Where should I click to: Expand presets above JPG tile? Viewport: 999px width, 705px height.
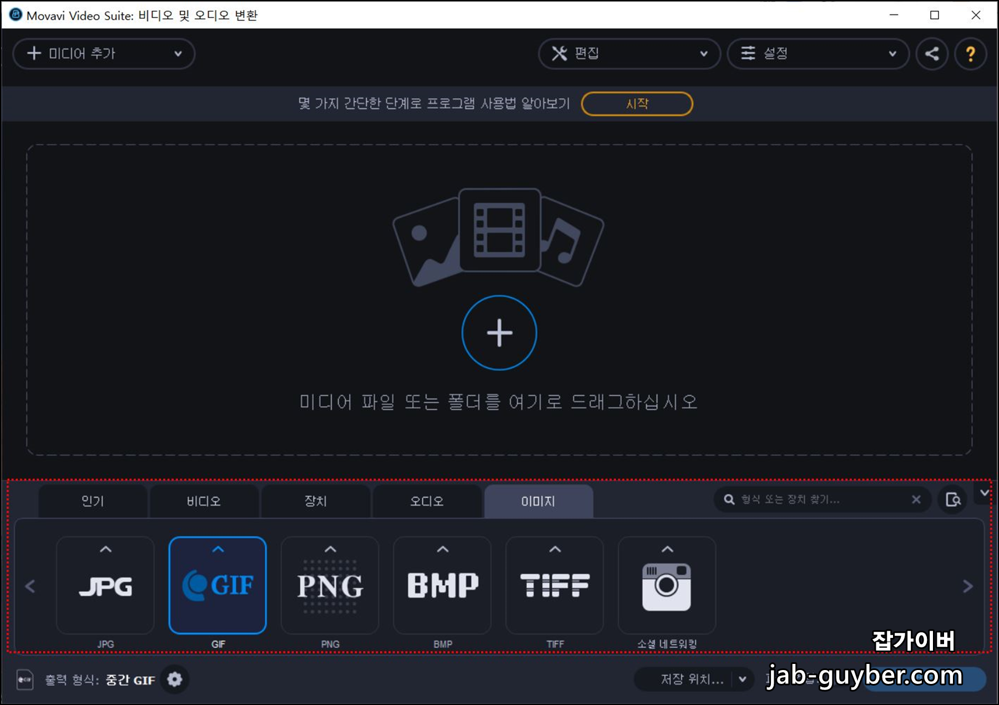(x=105, y=550)
